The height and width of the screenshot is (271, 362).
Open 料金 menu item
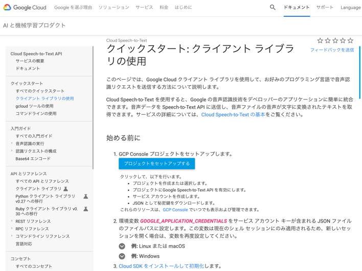pos(164,7)
